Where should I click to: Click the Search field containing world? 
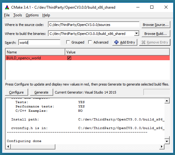click(39, 42)
